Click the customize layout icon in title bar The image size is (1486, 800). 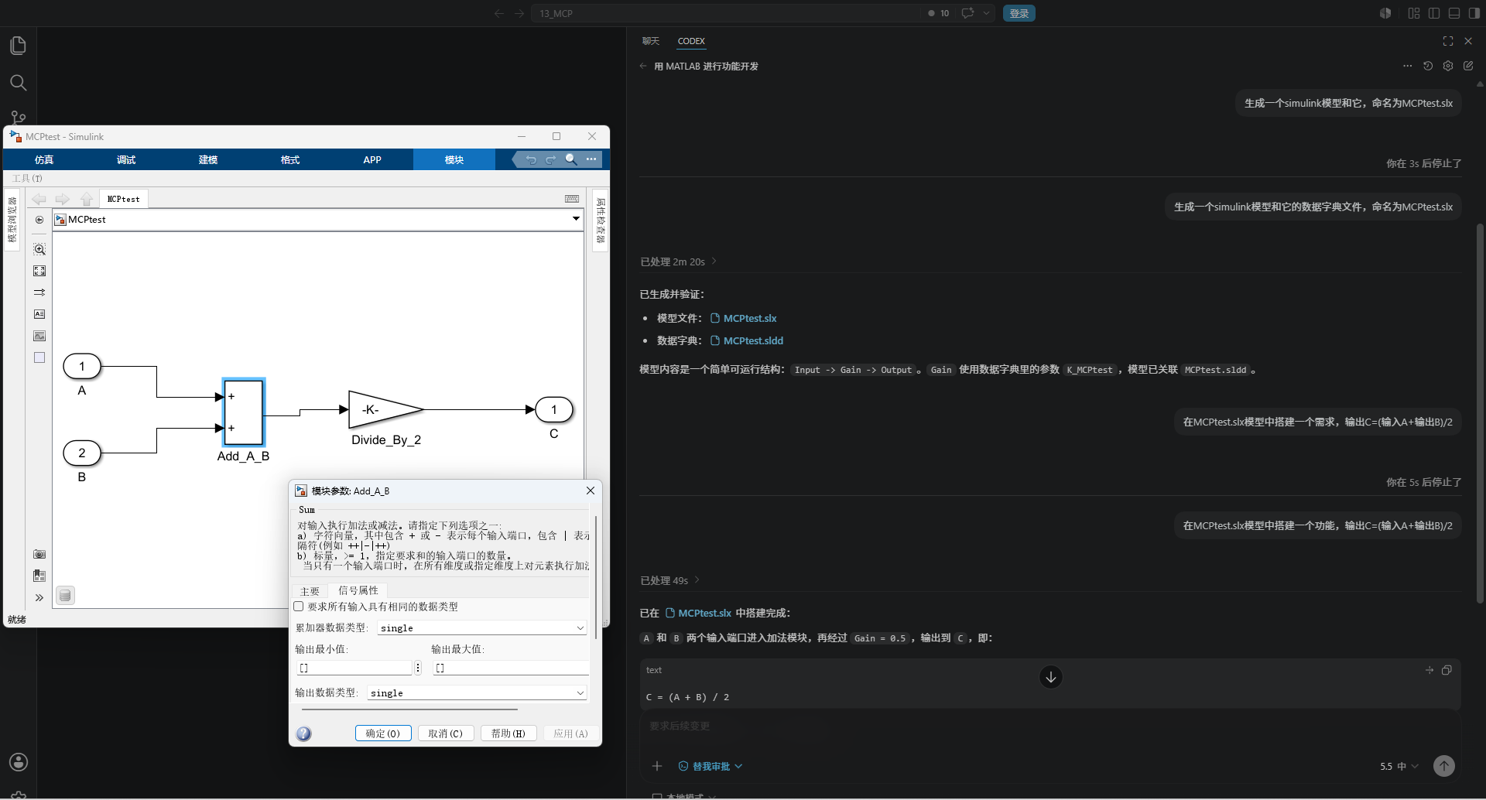click(1414, 13)
